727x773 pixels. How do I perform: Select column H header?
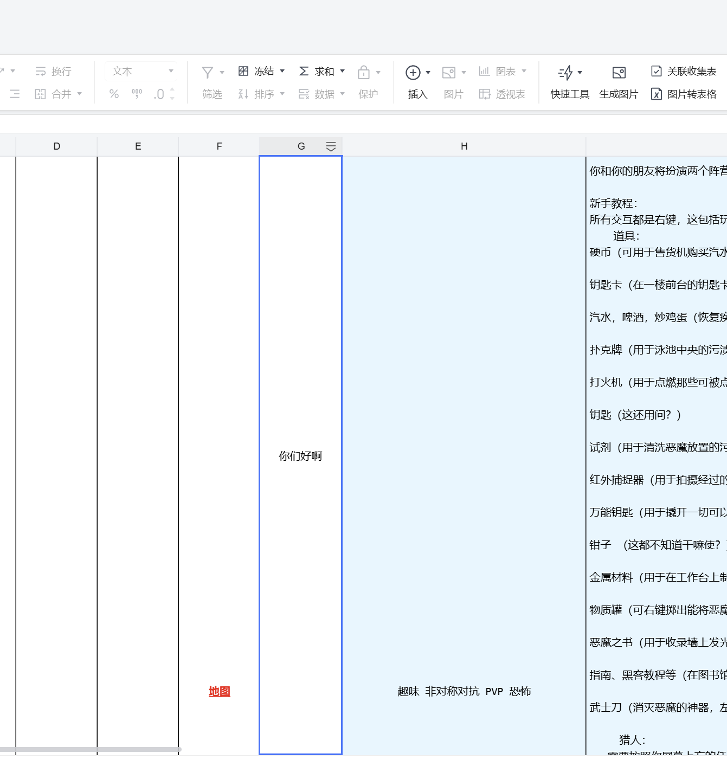point(464,146)
